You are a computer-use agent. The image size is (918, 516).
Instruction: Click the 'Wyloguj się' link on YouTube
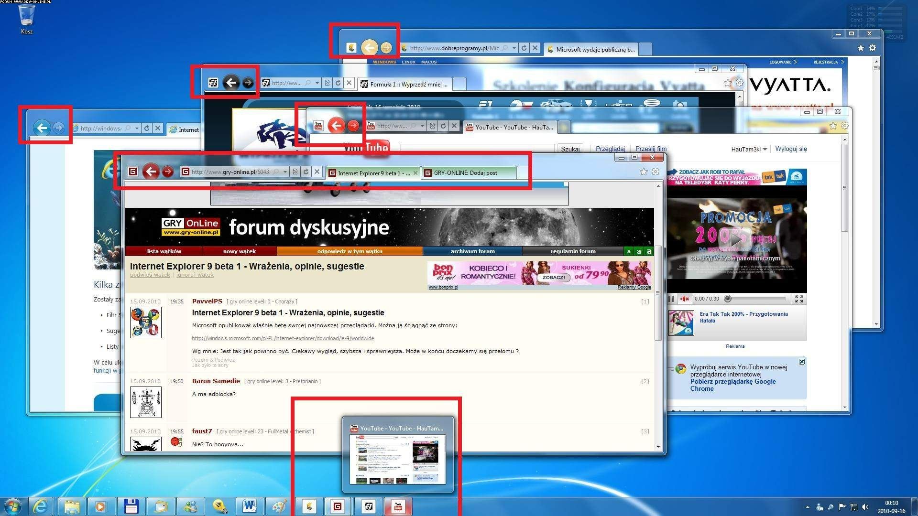pos(791,149)
